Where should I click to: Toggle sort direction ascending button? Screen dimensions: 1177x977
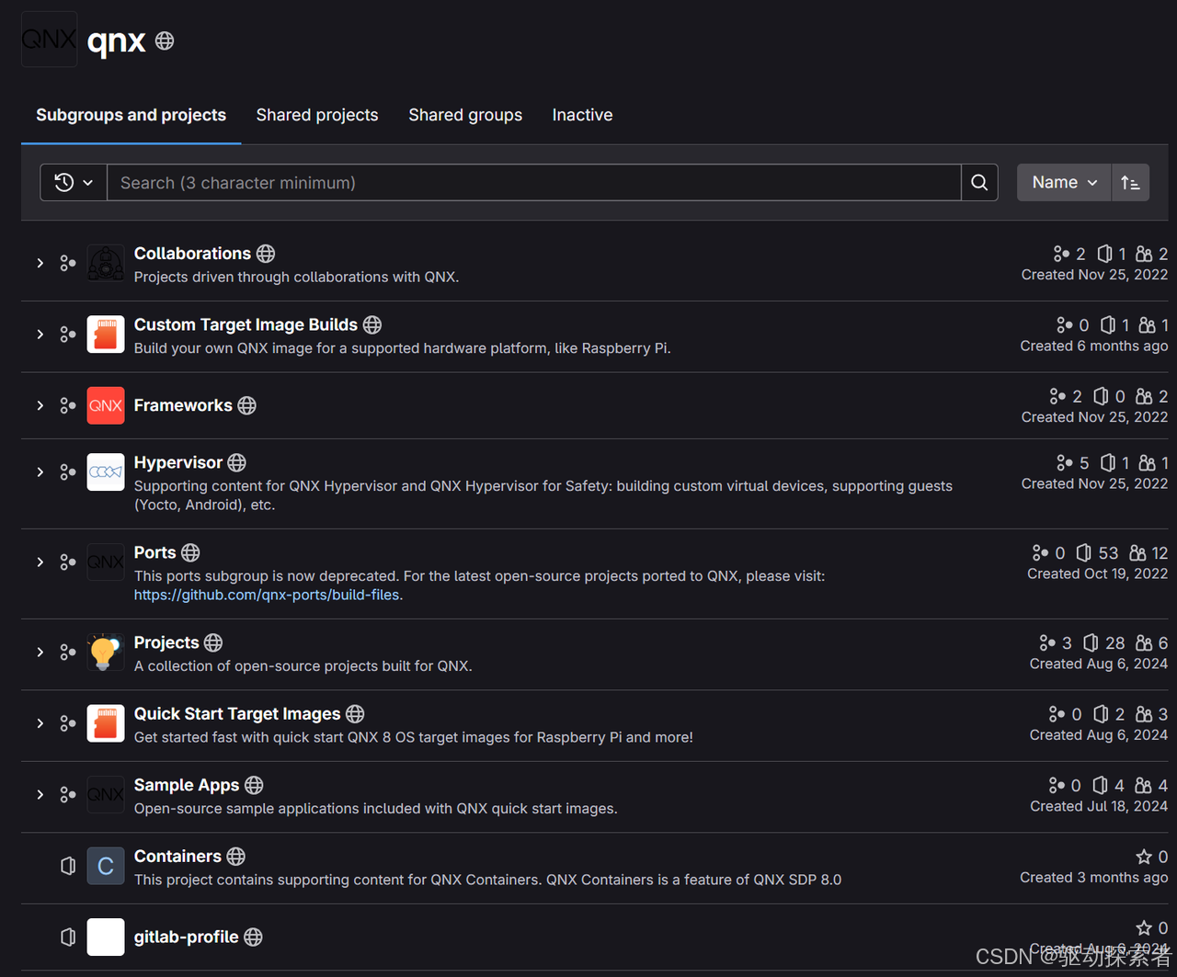click(1130, 183)
